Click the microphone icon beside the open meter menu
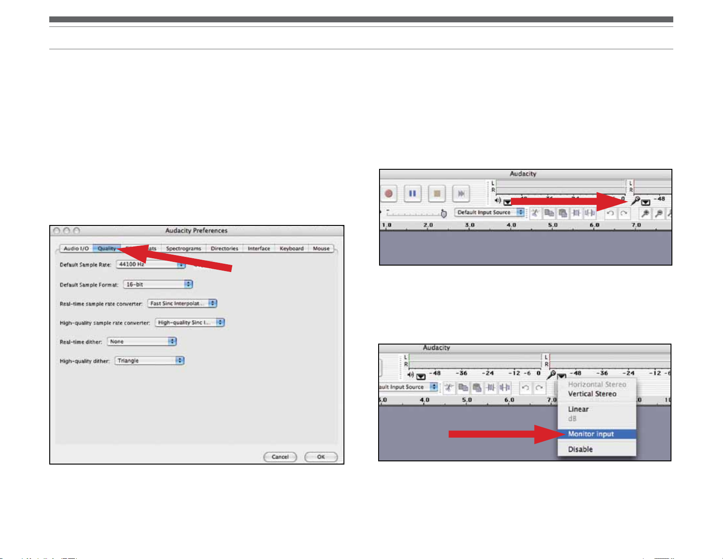723x559 pixels. (x=551, y=375)
